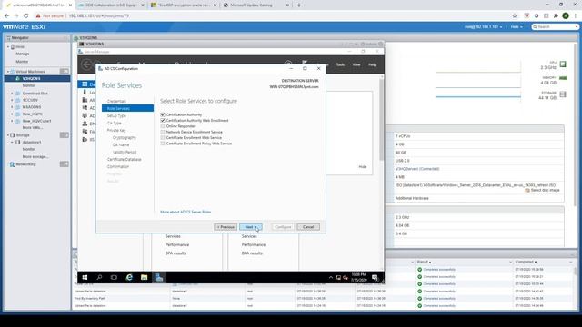Hide the Server Manager welcome tile
This screenshot has width=582, height=327.
tap(363, 167)
